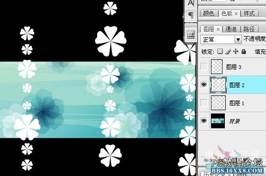Open the 样式 styles tab
The width and height of the screenshot is (266, 176).
point(249,13)
